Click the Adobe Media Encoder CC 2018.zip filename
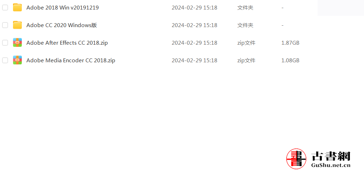The image size is (364, 171). (71, 61)
